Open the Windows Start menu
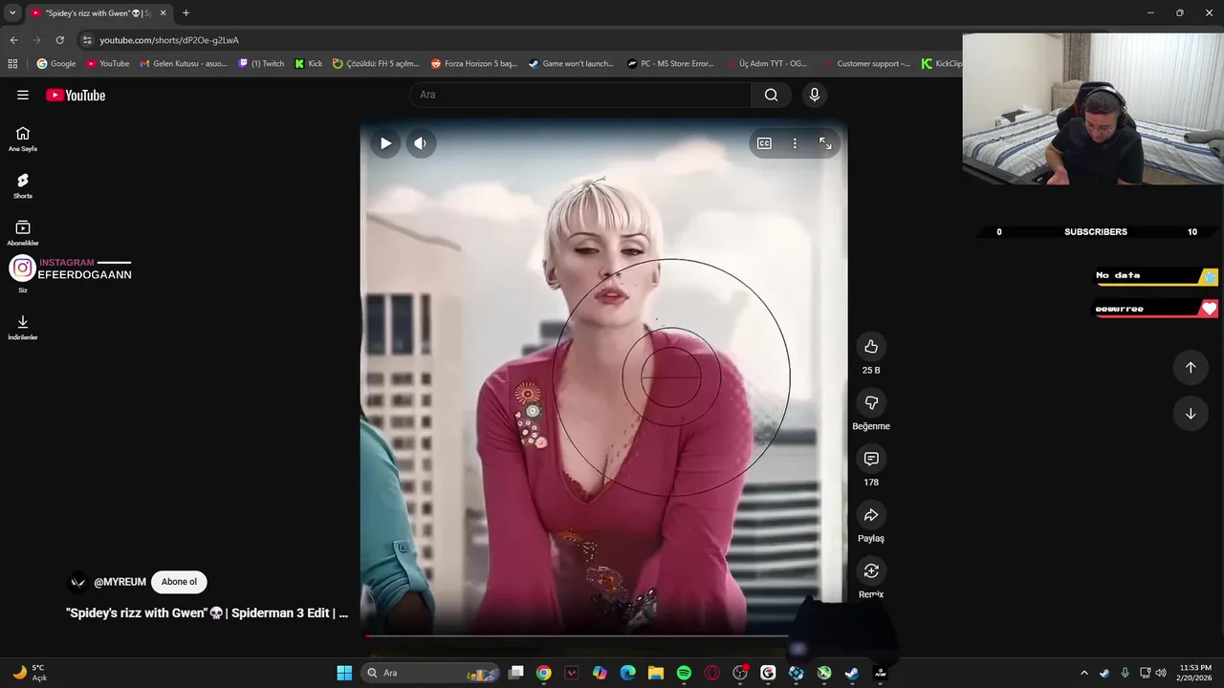The width and height of the screenshot is (1224, 688). (344, 673)
